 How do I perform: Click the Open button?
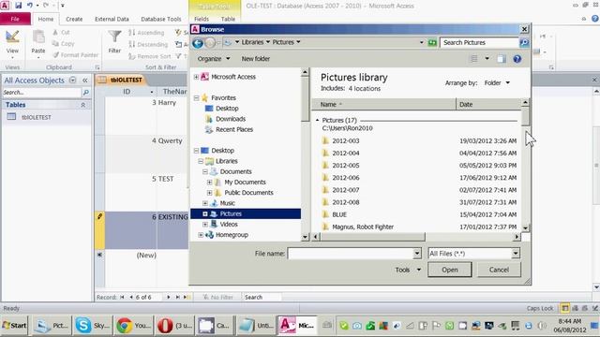point(450,270)
